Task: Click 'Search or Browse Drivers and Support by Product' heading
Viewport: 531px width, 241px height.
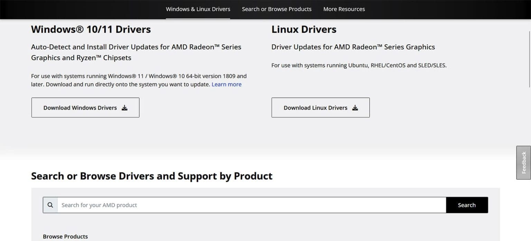Action: point(152,176)
